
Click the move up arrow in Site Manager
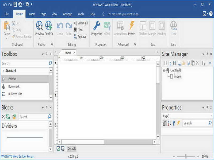(210, 63)
